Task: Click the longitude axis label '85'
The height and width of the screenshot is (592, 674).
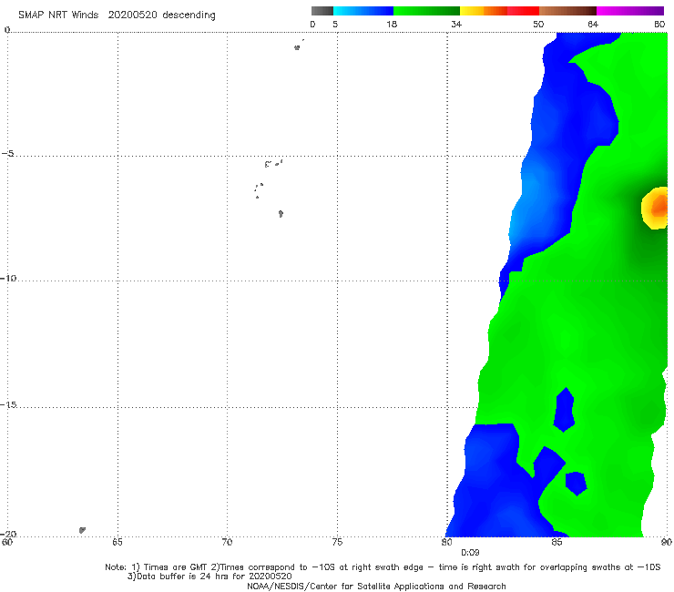Action: pos(557,542)
